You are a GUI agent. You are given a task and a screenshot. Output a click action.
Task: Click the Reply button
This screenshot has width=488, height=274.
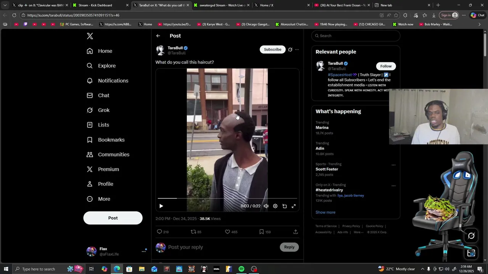click(289, 247)
